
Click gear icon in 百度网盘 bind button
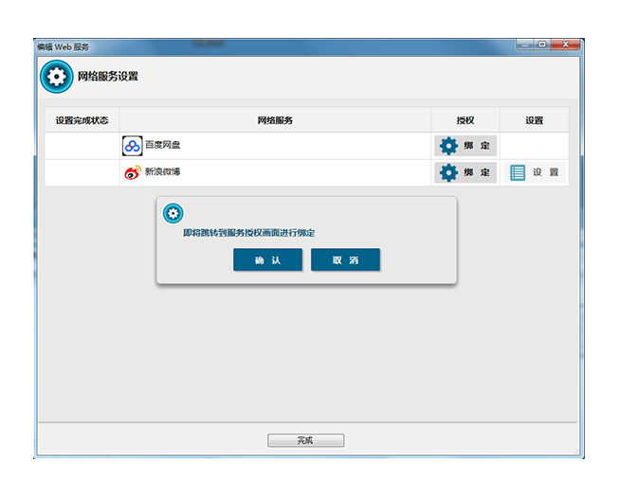tap(448, 146)
